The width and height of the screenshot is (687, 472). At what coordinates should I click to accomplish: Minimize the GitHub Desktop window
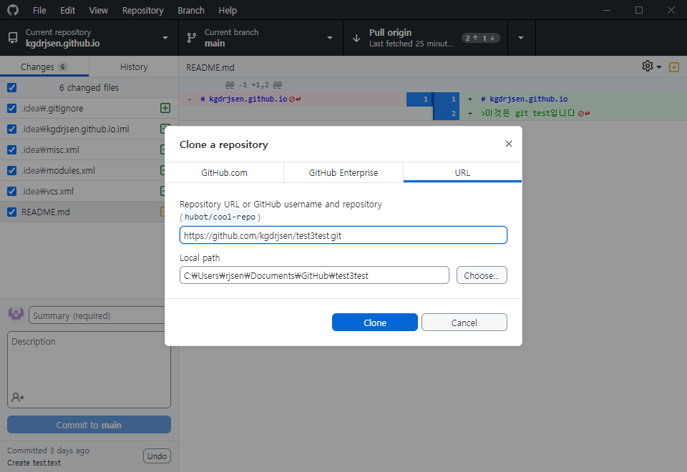click(607, 10)
